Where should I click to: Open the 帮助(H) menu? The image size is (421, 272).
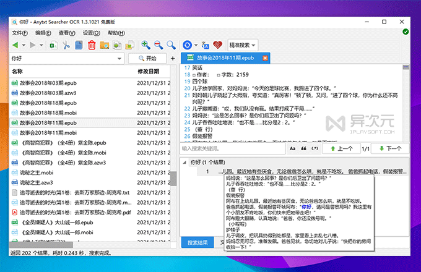click(x=116, y=33)
